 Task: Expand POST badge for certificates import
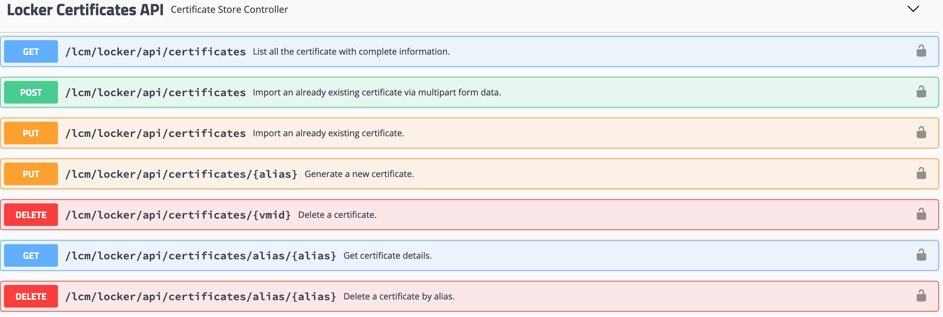pyautogui.click(x=31, y=92)
